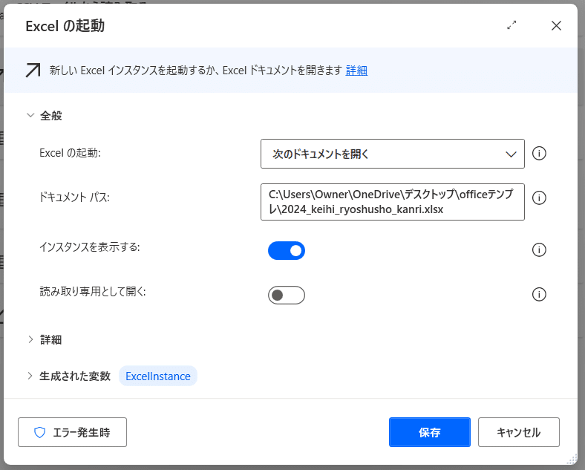
Task: Click the dialog resize grip corner
Action: tap(572, 460)
